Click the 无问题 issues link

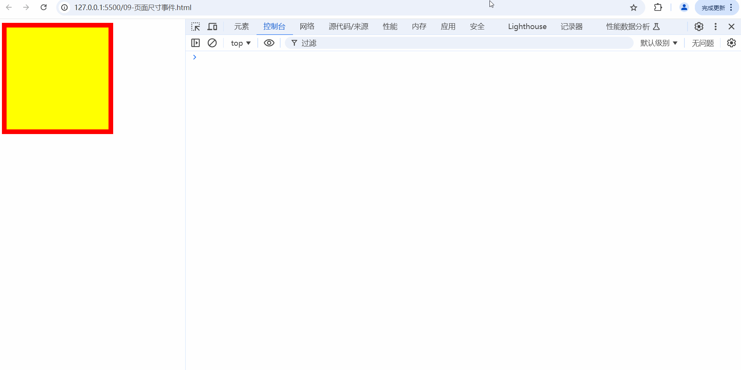(702, 43)
